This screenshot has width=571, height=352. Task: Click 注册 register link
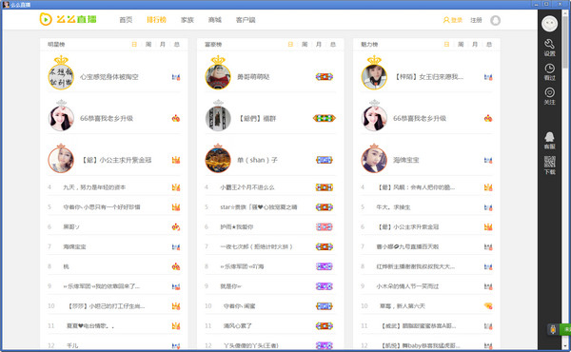click(476, 20)
